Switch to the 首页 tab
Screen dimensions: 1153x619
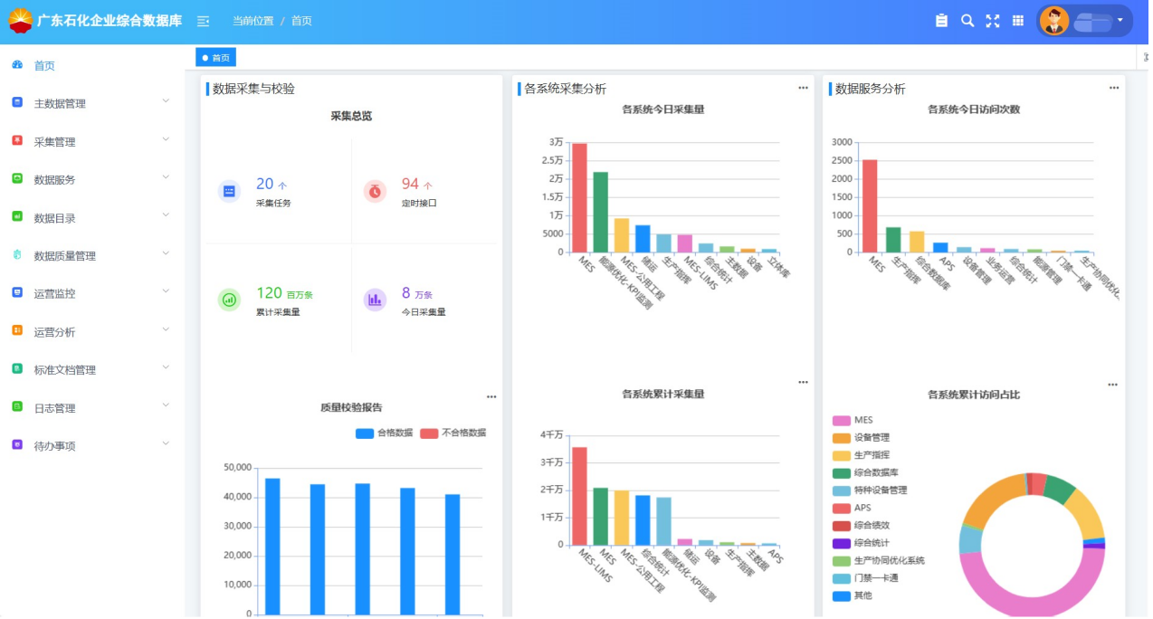[x=216, y=58]
